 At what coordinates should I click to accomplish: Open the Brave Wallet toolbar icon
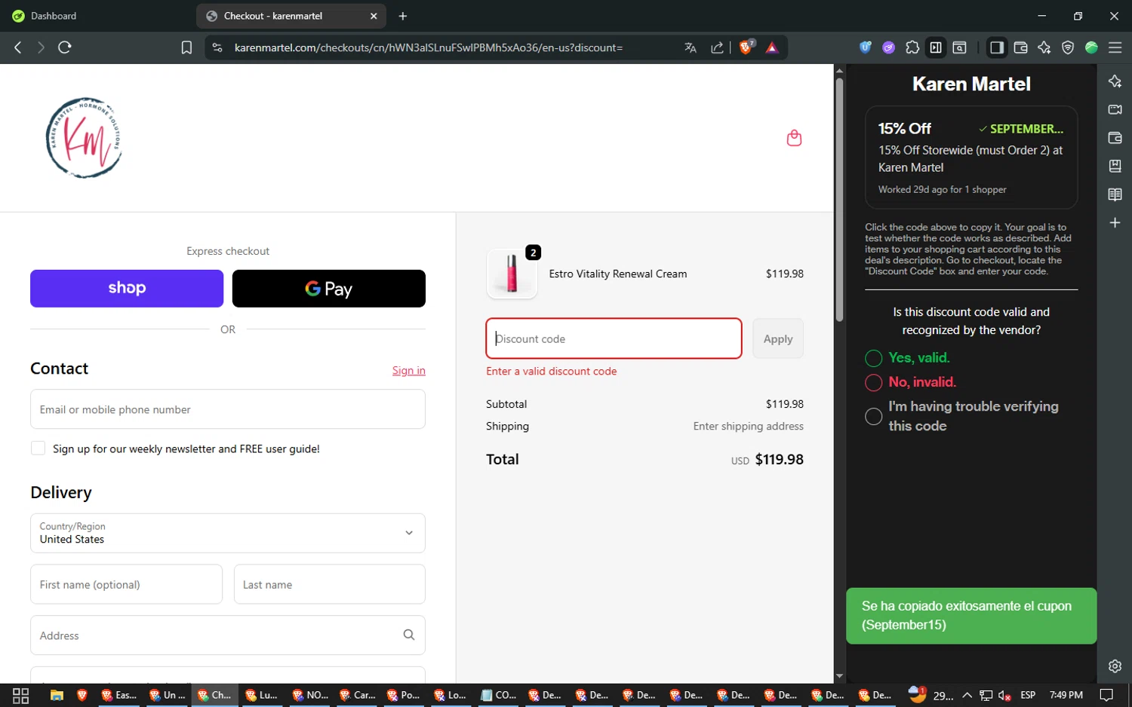(1020, 47)
